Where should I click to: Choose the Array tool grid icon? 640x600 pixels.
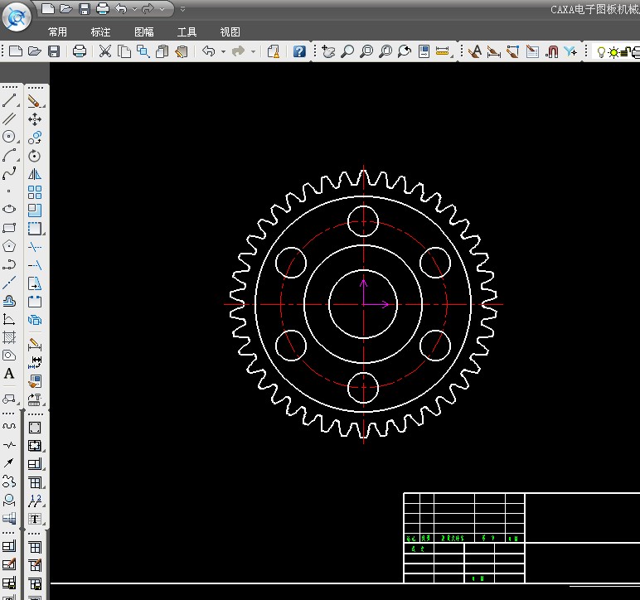pos(35,192)
